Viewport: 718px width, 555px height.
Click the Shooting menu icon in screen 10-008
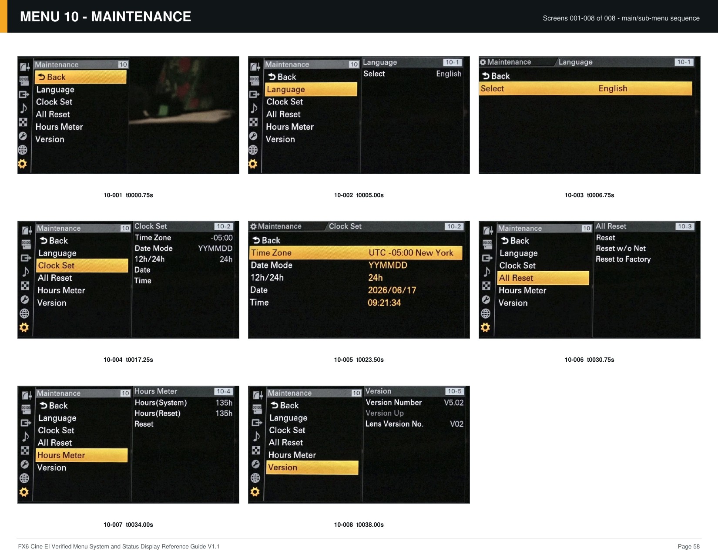pos(258,395)
